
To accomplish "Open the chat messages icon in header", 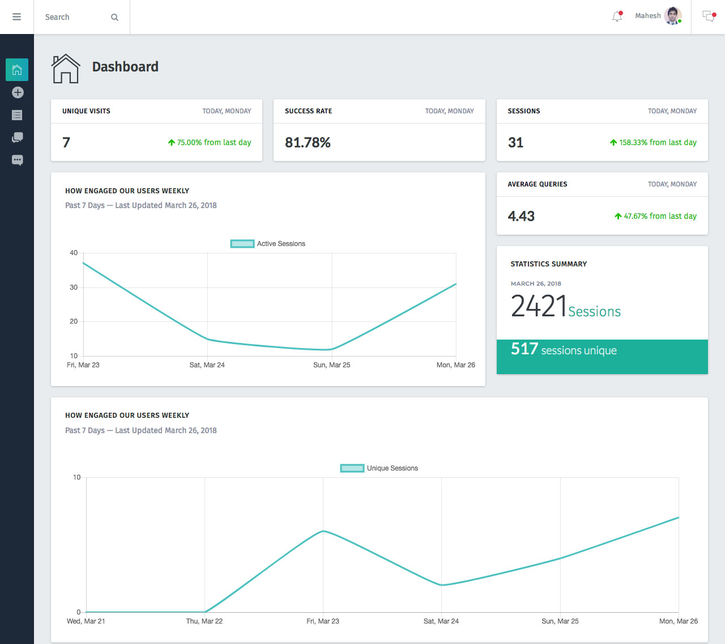I will 709,16.
